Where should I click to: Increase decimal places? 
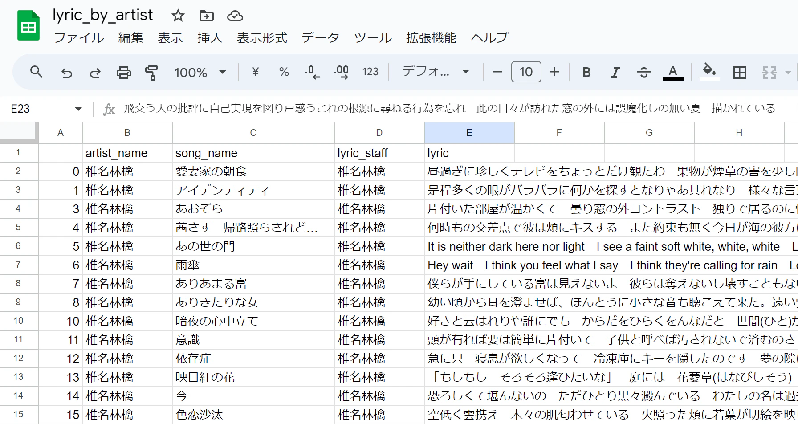coord(341,72)
